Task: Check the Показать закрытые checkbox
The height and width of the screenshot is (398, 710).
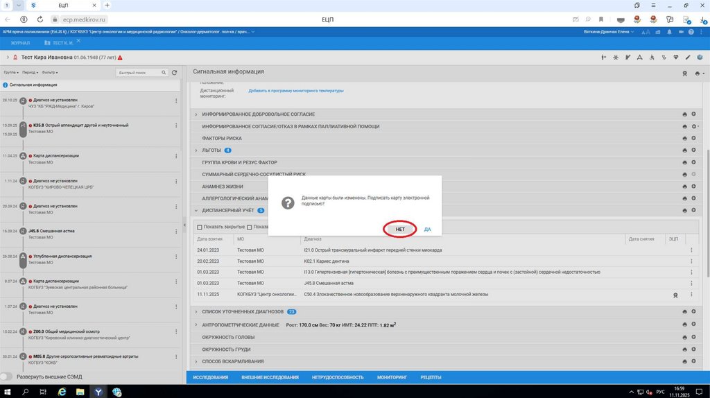Action: (200, 227)
